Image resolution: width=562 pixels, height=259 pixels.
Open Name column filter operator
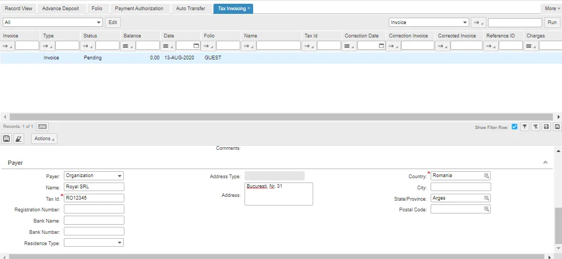click(x=248, y=46)
